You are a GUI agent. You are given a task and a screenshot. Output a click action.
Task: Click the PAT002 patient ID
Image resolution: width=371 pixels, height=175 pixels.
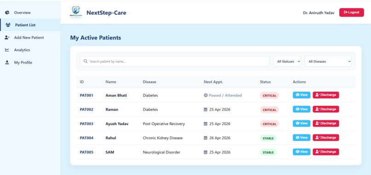tap(87, 110)
